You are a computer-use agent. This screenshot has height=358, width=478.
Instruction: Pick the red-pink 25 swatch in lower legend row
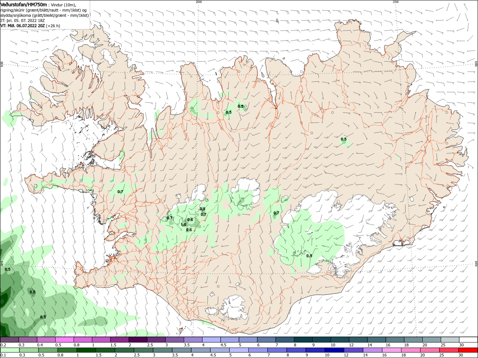point(449,350)
